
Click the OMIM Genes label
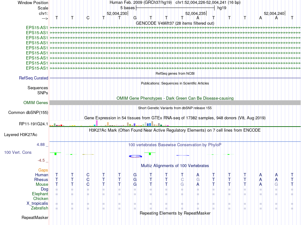tap(36, 103)
